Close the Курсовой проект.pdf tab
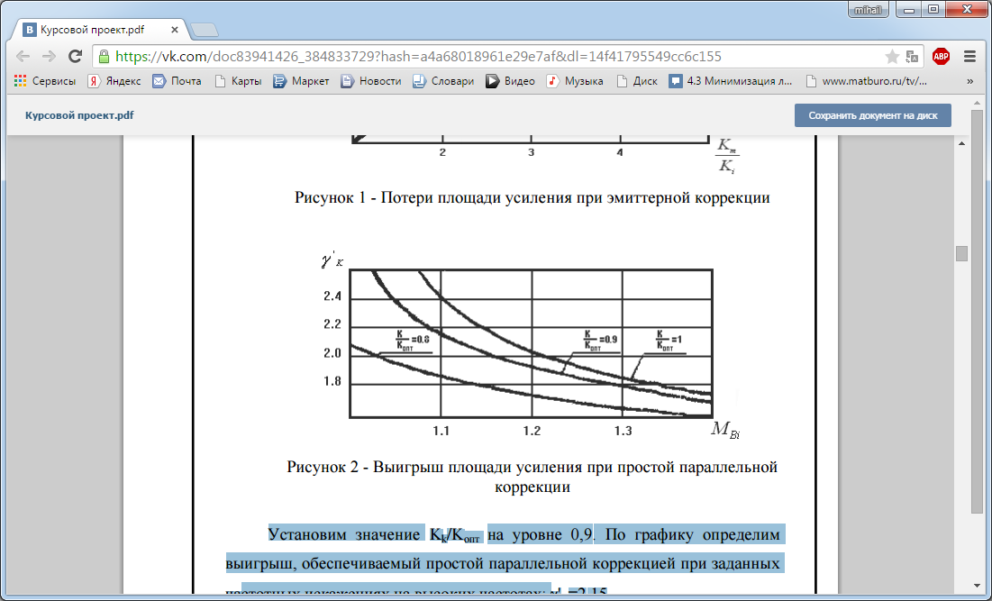 [175, 30]
